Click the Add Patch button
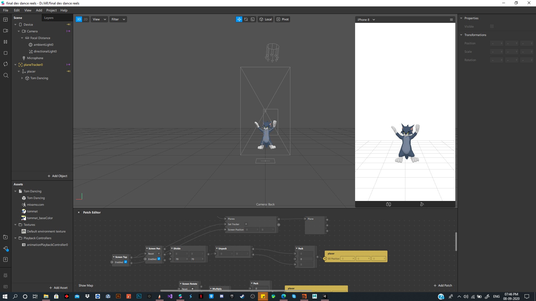The height and width of the screenshot is (301, 536). coord(442,285)
